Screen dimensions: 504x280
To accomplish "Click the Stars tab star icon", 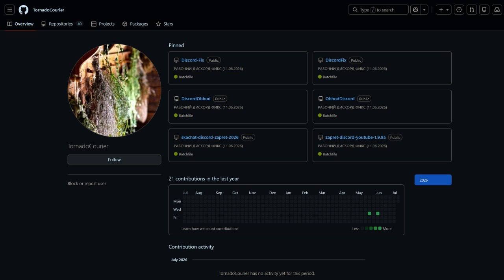I will [158, 24].
